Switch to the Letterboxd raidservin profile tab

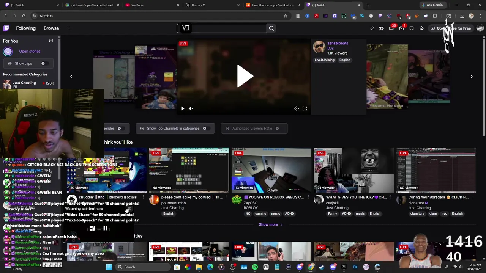92,5
